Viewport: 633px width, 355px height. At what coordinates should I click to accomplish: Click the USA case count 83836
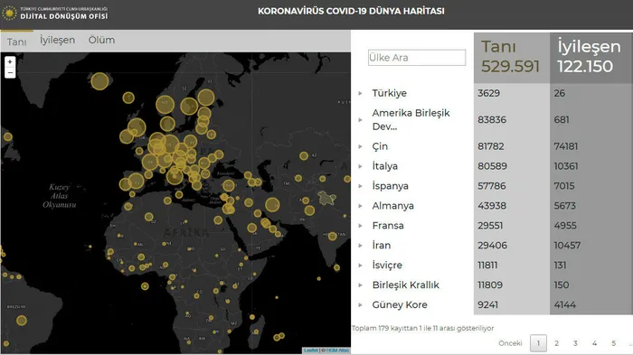492,120
